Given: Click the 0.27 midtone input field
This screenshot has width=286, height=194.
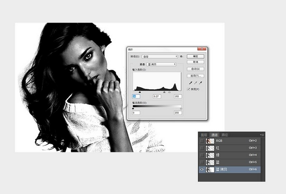Looking at the screenshot, I should click(157, 96).
